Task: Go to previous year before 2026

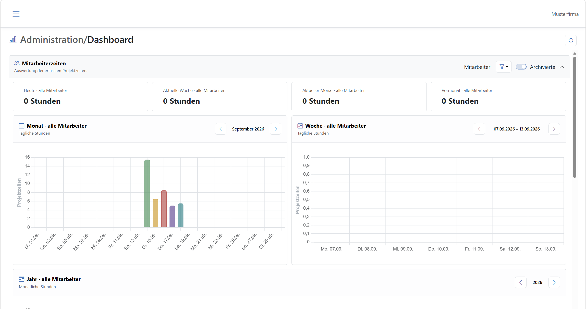Action: tap(521, 282)
